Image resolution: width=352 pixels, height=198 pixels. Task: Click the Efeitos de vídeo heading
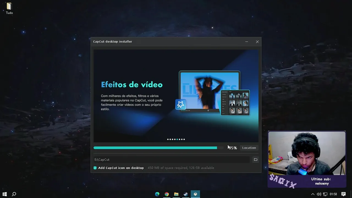[132, 85]
